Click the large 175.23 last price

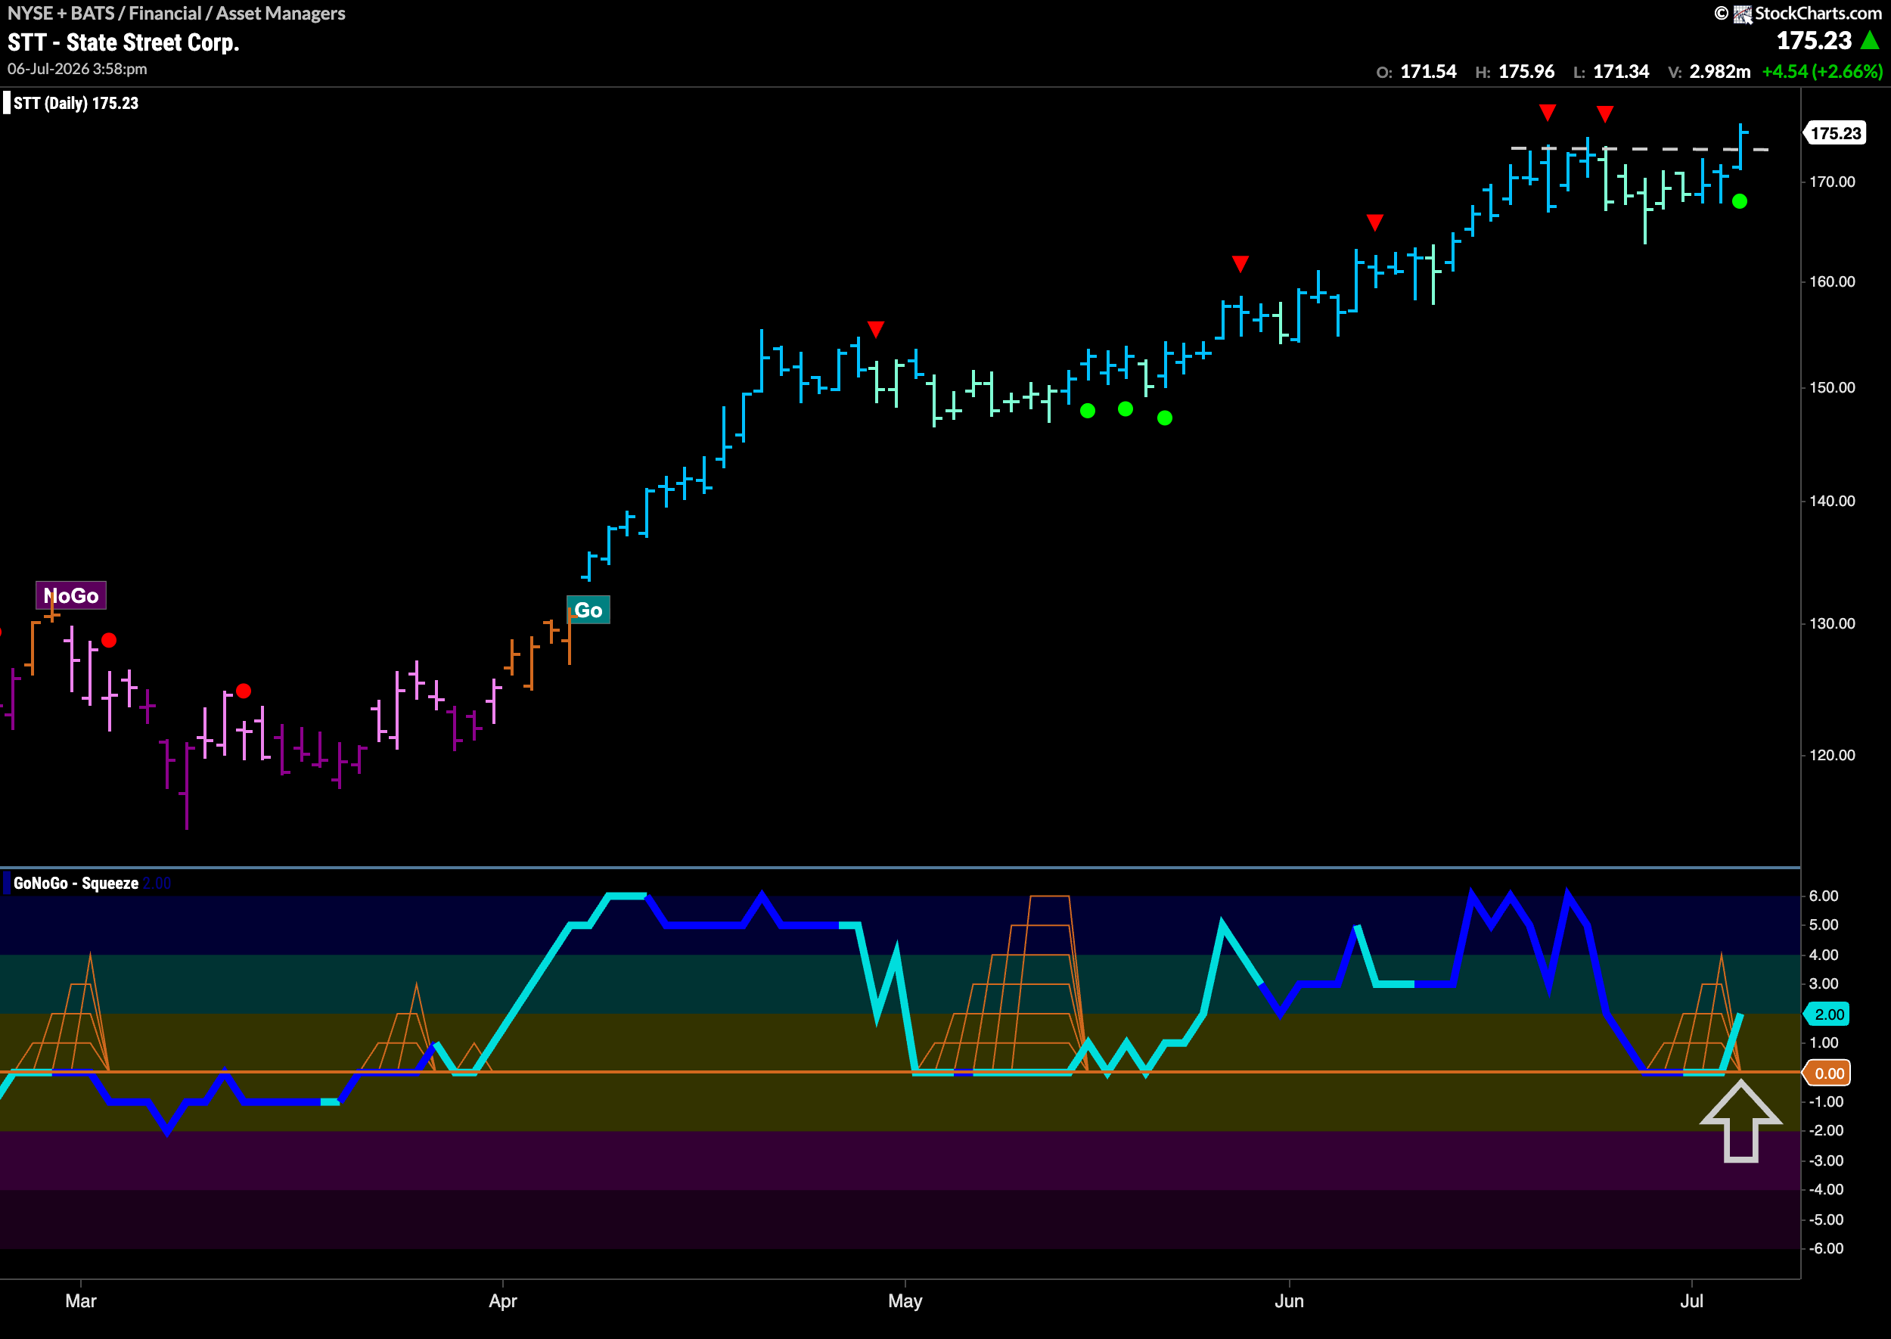[1814, 40]
